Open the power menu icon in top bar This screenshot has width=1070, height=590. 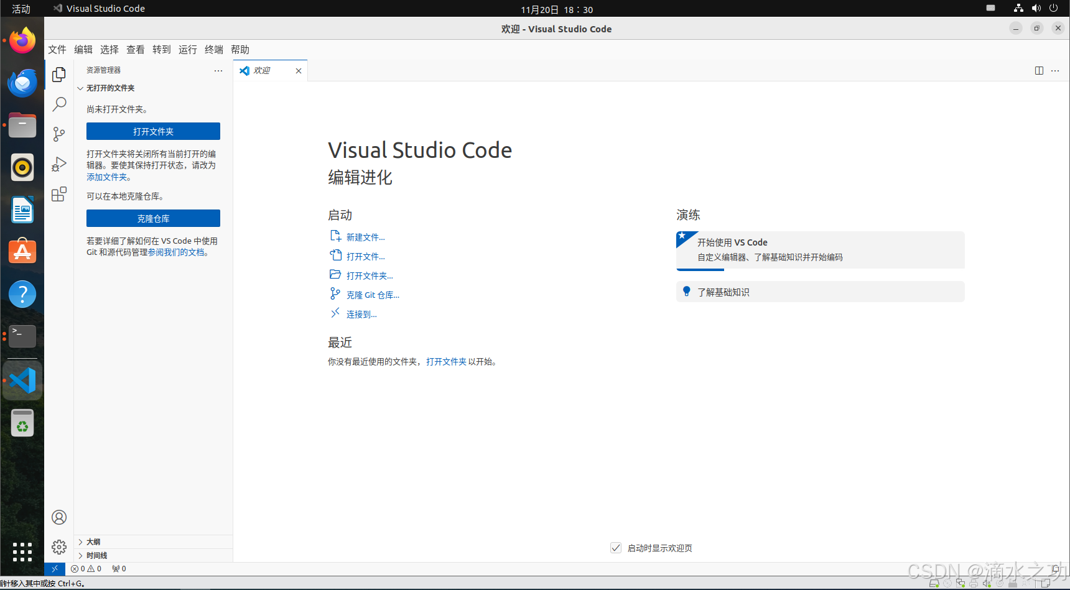1053,8
